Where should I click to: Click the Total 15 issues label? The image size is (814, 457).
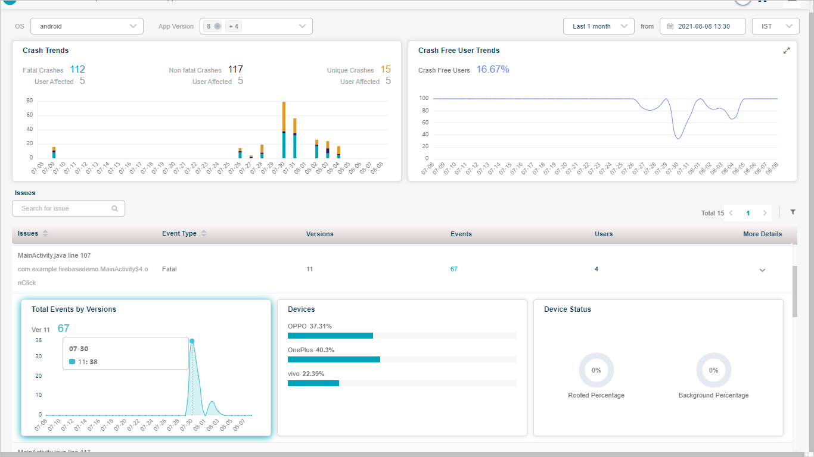click(x=713, y=213)
